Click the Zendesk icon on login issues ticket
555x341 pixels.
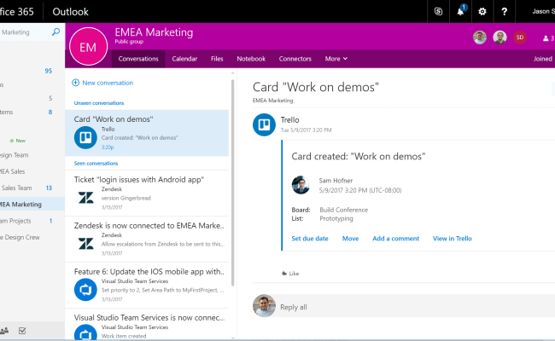point(85,198)
